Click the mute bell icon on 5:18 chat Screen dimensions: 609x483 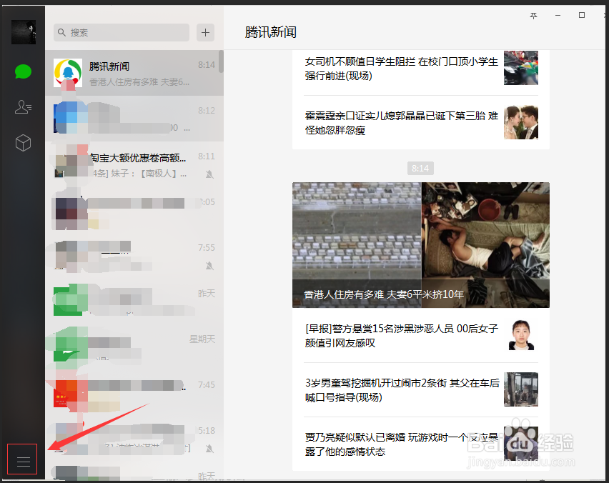209,449
